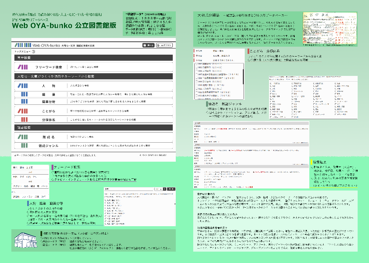
Task: Open the purple フリーワード検索 book icon
Action: 23,67
